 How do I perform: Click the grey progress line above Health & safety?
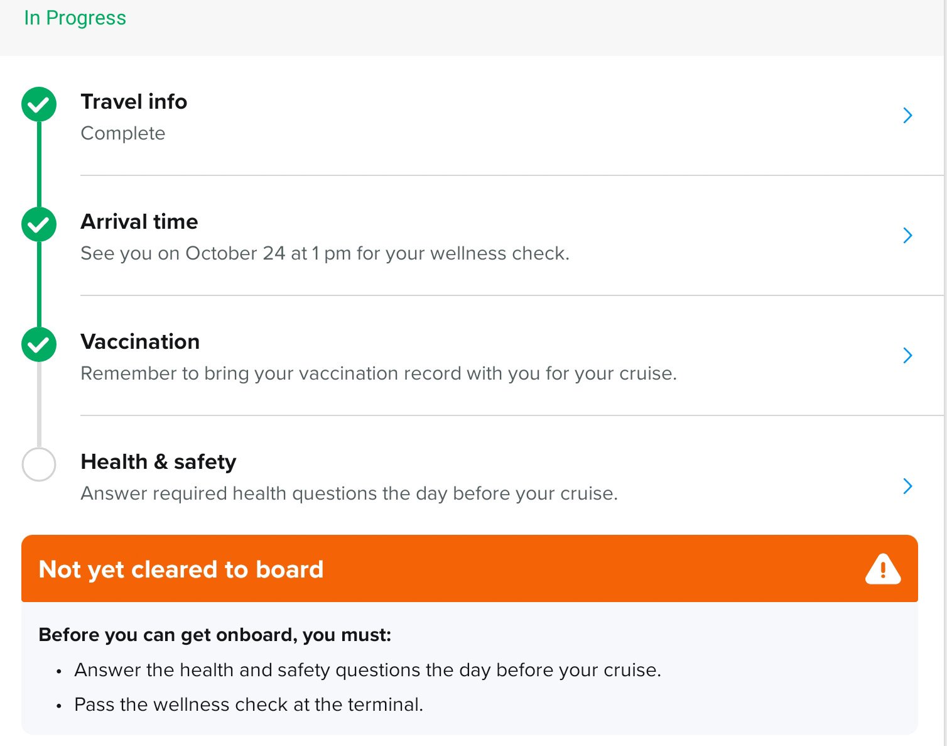pos(39,404)
